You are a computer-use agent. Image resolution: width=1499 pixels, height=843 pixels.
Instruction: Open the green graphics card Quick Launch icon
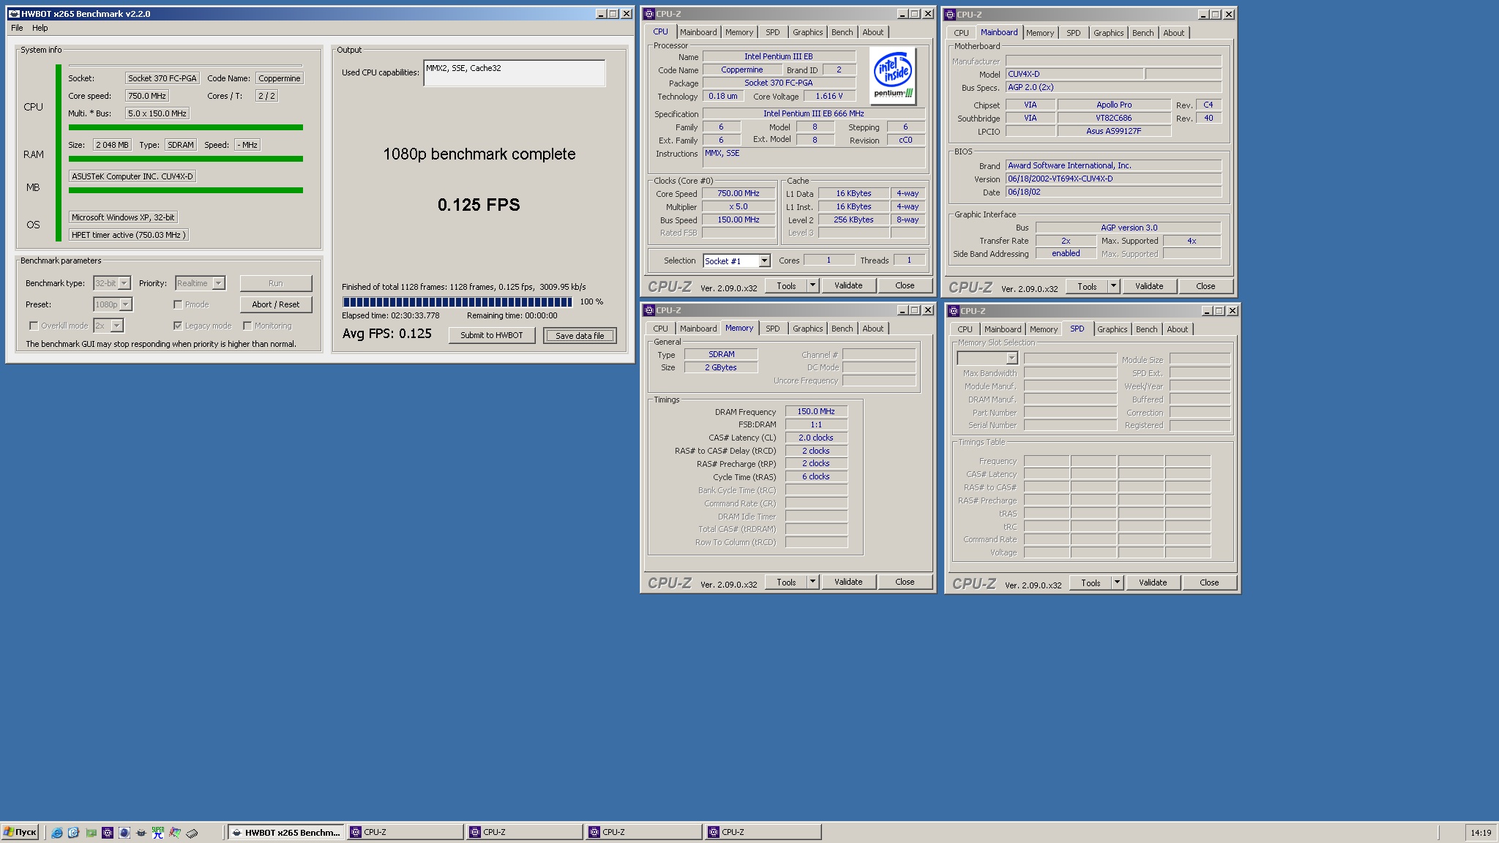[x=91, y=833]
